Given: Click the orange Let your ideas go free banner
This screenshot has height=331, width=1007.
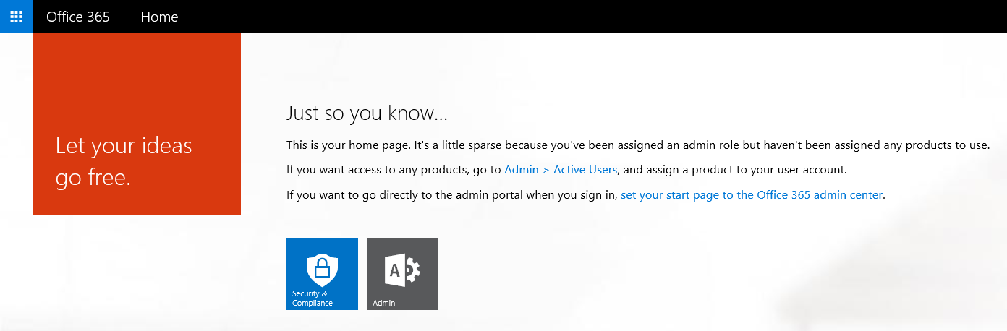Looking at the screenshot, I should coord(137,124).
